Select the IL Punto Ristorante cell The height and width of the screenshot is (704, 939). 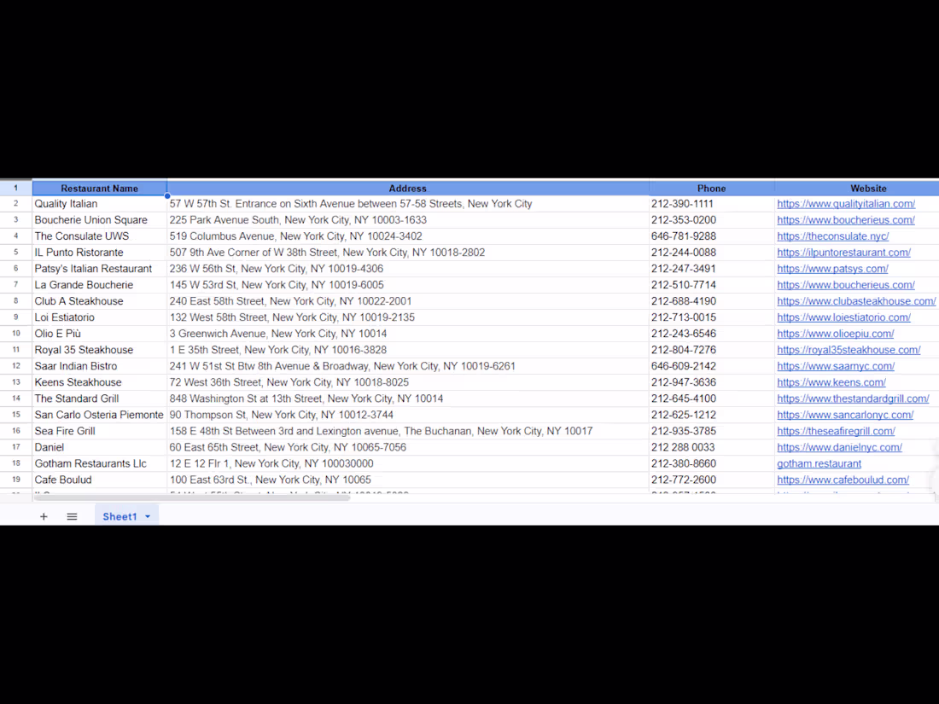[99, 253]
